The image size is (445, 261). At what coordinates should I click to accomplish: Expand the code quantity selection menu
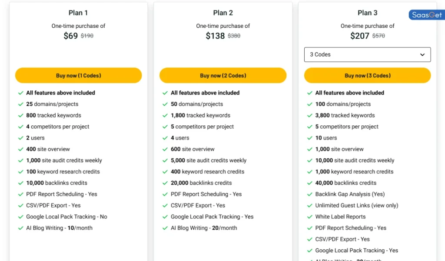[x=367, y=54]
